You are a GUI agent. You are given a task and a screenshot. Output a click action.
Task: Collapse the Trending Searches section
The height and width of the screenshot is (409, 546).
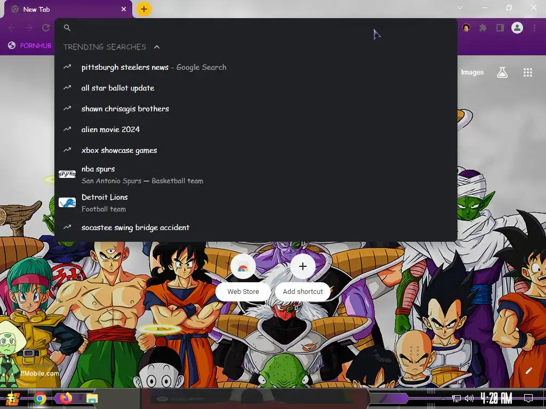(157, 47)
